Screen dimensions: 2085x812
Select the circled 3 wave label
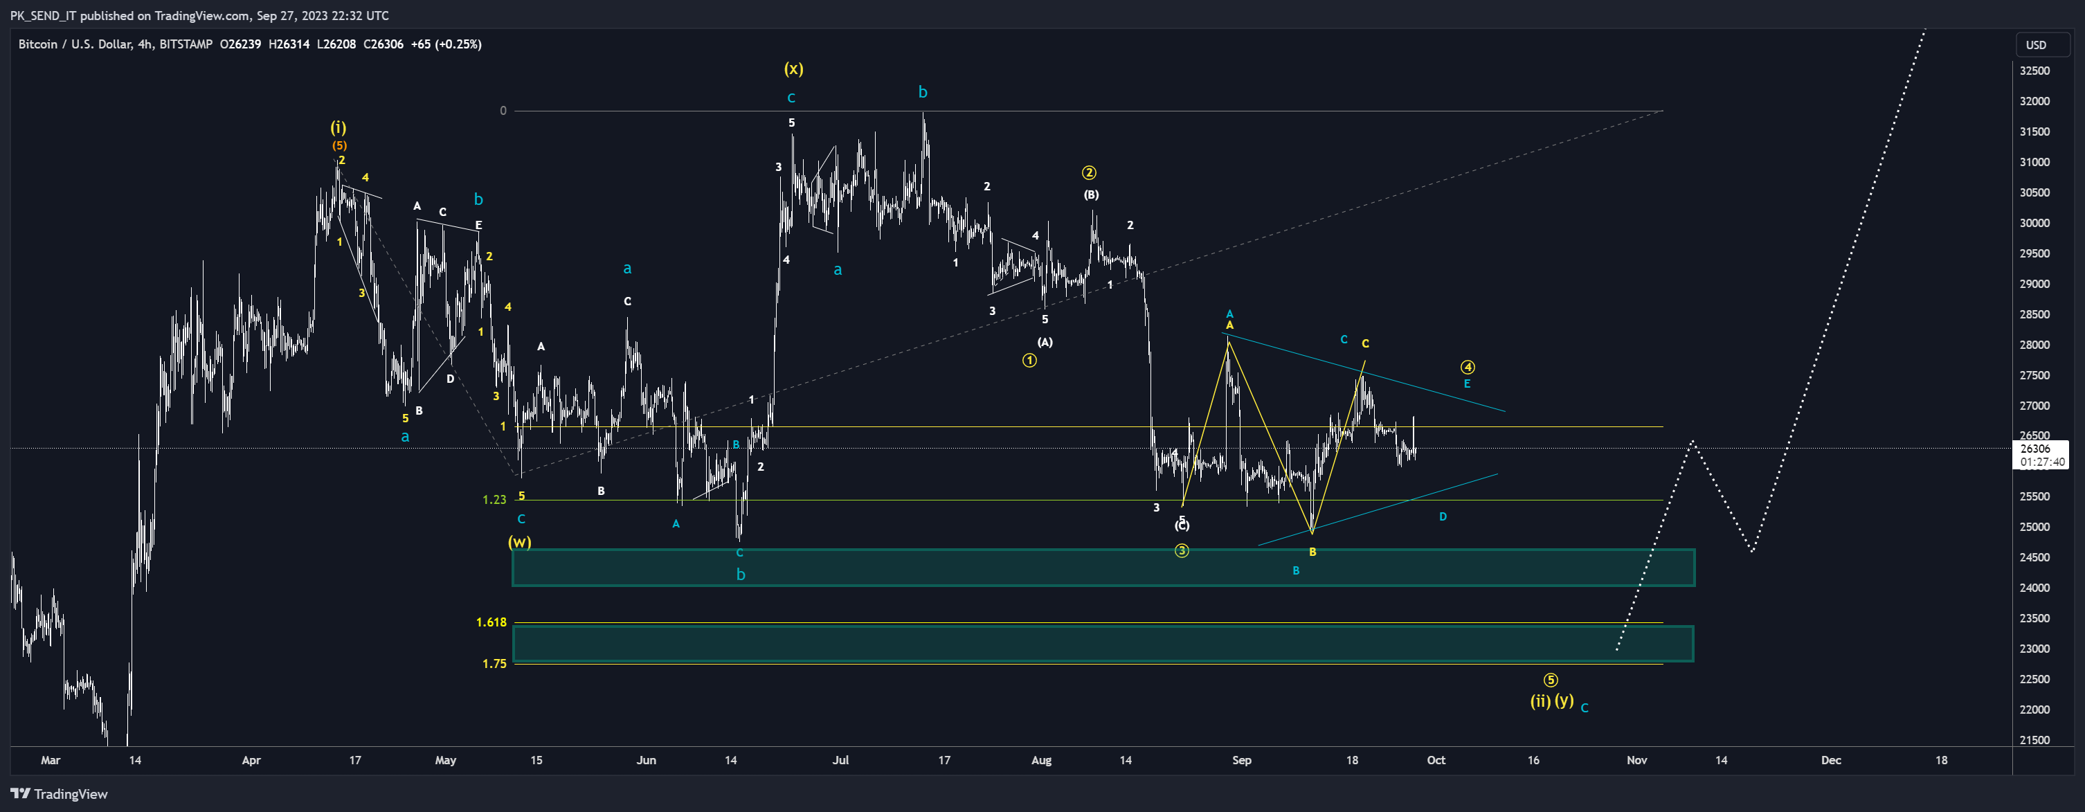[x=1182, y=550]
